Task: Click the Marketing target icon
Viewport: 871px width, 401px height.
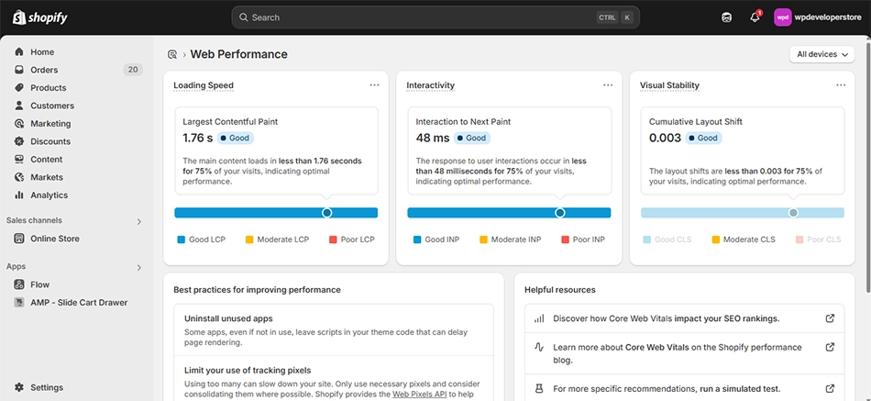Action: coord(19,124)
